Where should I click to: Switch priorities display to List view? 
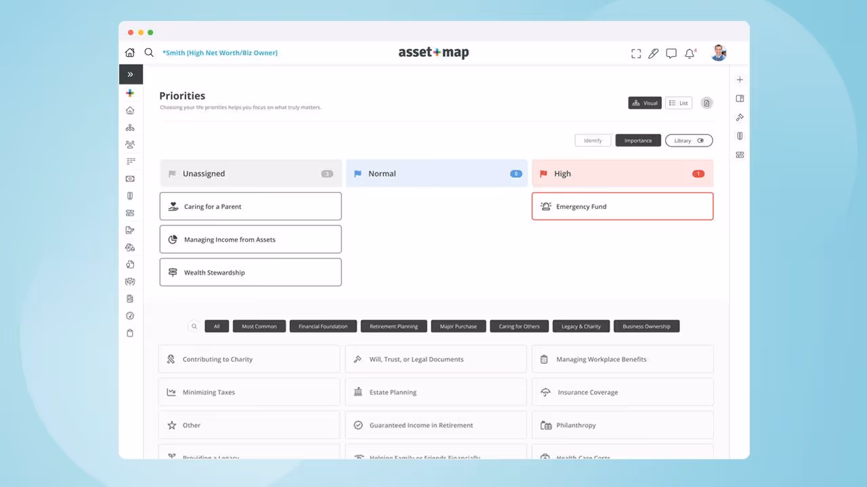point(678,103)
